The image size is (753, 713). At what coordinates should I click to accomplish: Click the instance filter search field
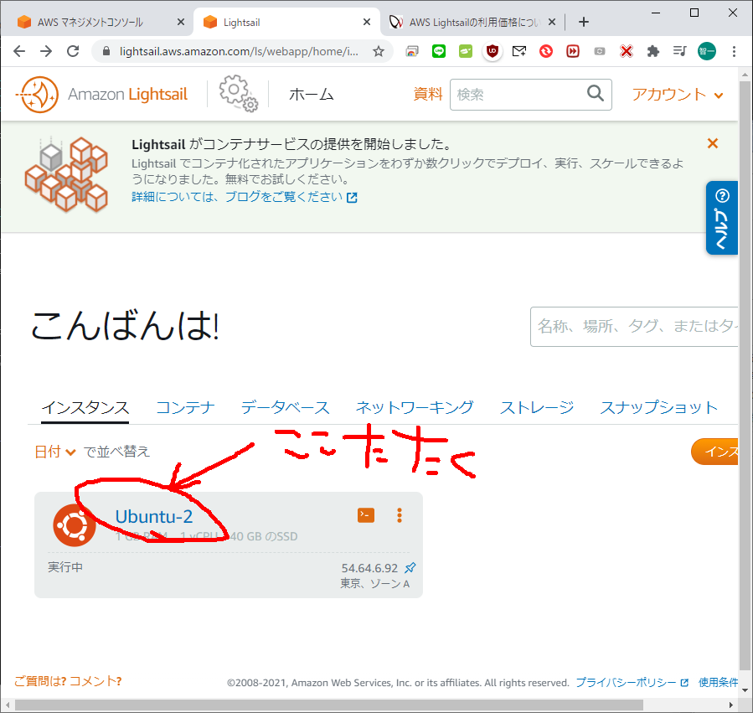tap(637, 327)
